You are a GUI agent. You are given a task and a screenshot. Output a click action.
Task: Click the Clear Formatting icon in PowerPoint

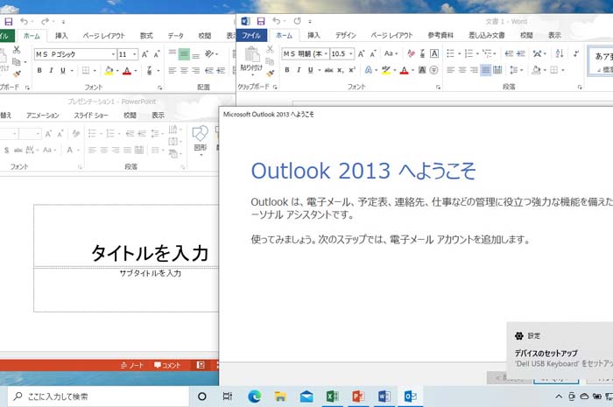pos(76,134)
